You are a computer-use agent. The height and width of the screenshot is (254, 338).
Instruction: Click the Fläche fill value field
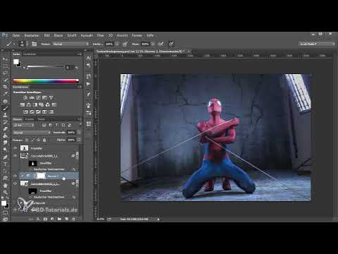pos(71,140)
